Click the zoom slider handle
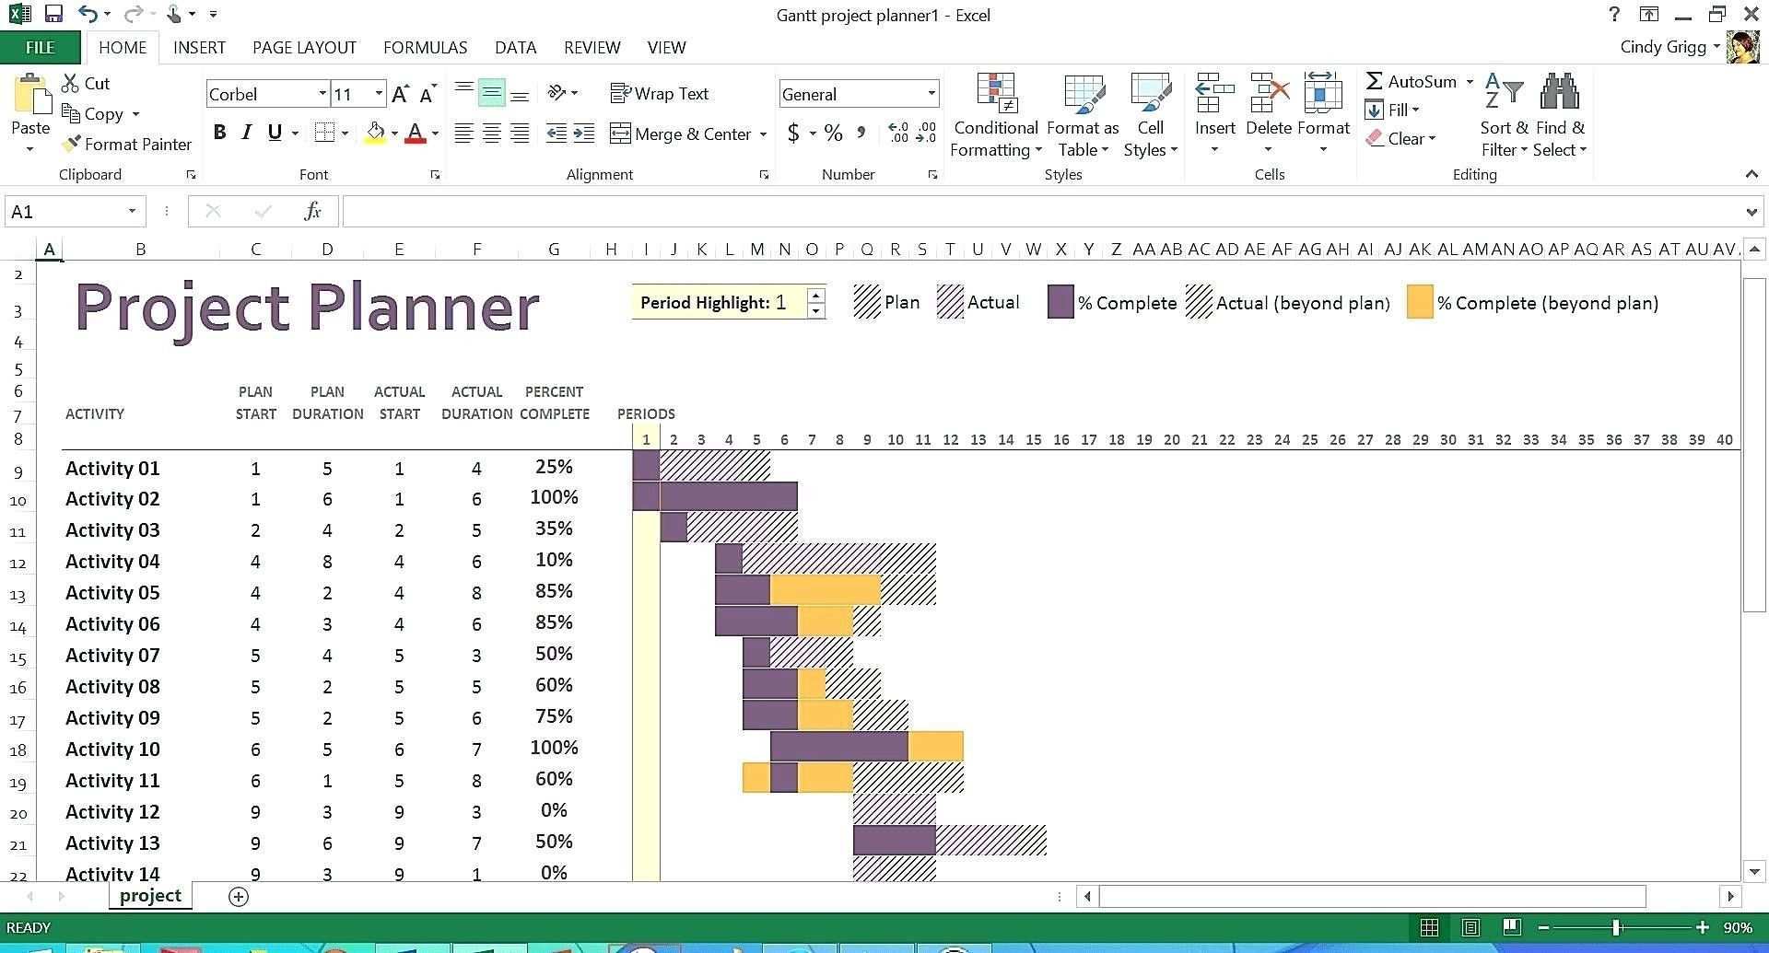This screenshot has height=953, width=1769. click(x=1616, y=927)
